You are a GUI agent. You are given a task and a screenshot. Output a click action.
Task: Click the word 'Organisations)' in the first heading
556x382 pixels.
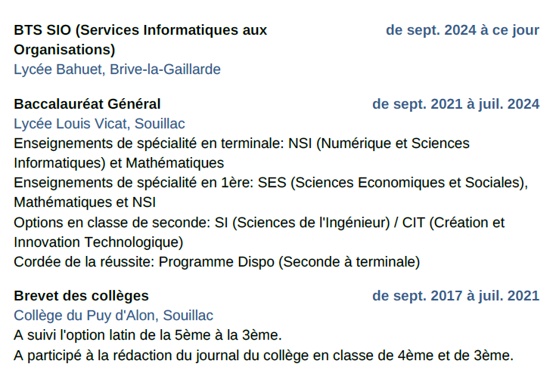pyautogui.click(x=64, y=50)
